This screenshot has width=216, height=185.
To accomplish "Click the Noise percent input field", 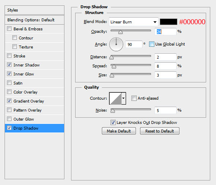I will click(x=165, y=110).
